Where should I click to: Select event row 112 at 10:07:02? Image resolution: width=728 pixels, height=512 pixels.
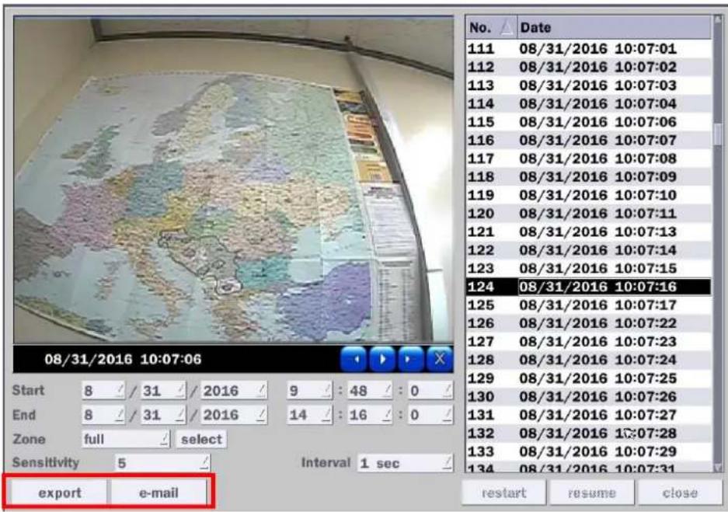tap(589, 67)
